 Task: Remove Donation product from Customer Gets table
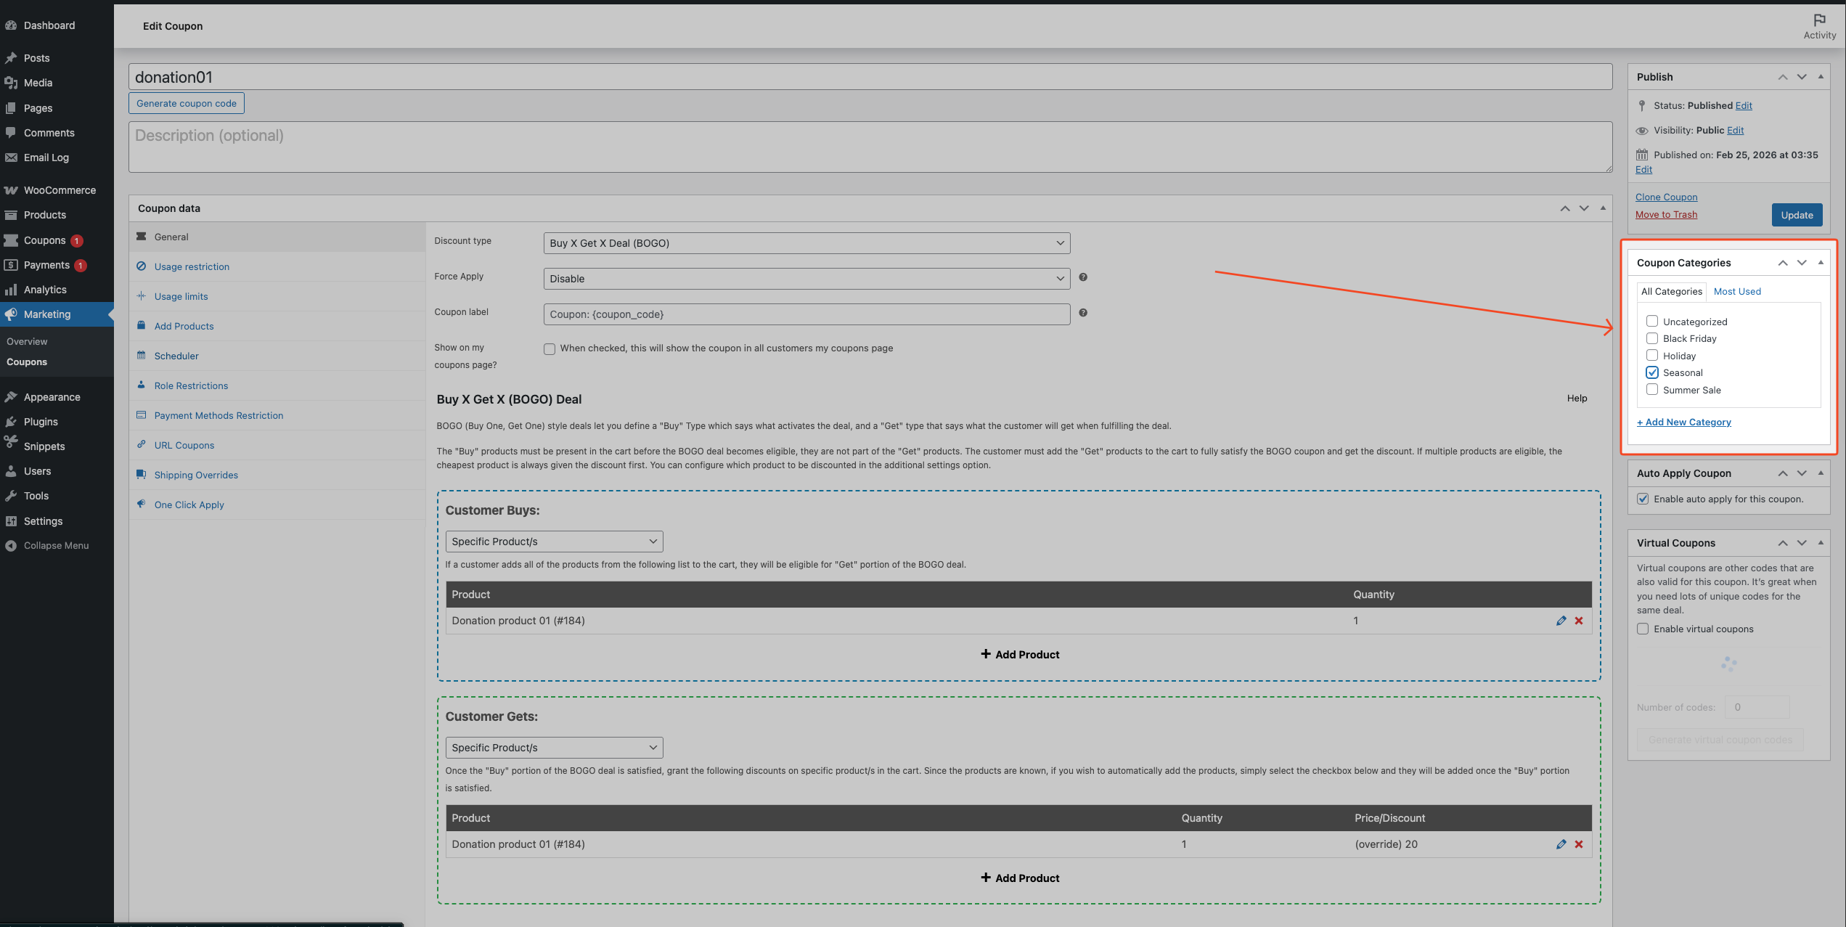tap(1579, 844)
